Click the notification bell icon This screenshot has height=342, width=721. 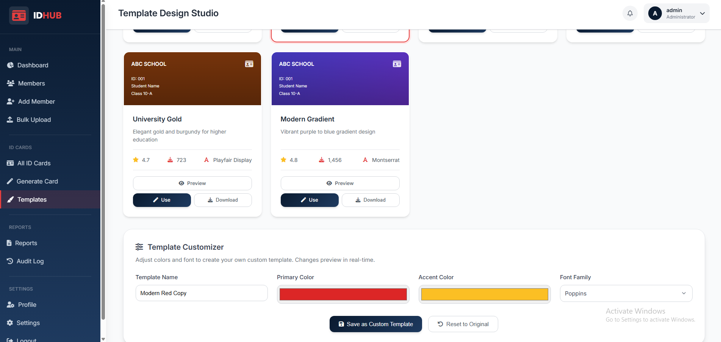point(630,13)
